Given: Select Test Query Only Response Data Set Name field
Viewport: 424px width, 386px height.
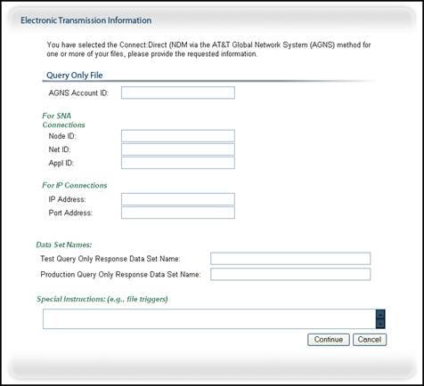Looking at the screenshot, I should (290, 259).
